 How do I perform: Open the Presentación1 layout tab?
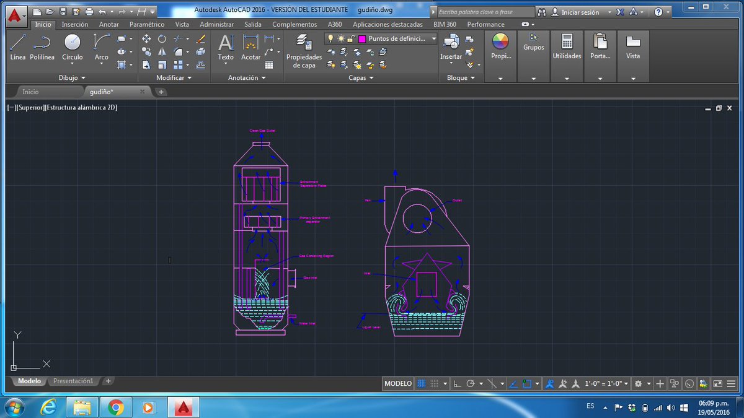point(73,381)
